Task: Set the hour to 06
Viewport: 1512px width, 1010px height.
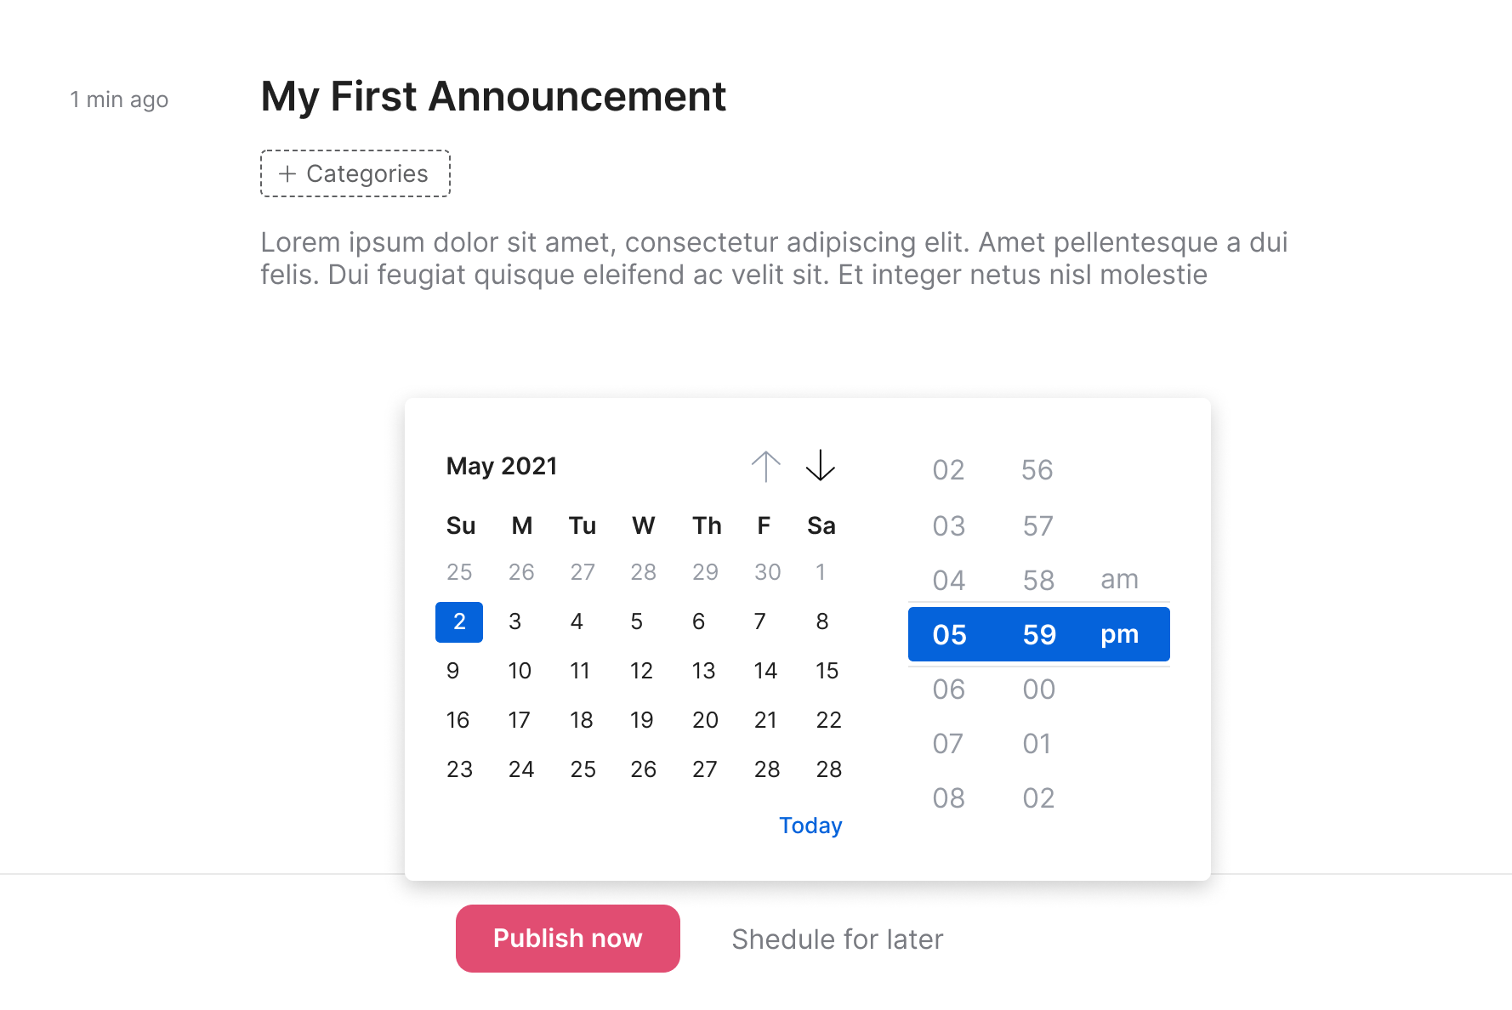Action: 949,689
